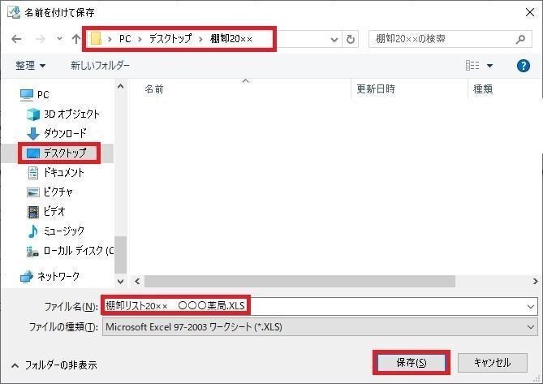Expand the address bar history dropdown
Screen dimensions: 543x384
click(334, 40)
